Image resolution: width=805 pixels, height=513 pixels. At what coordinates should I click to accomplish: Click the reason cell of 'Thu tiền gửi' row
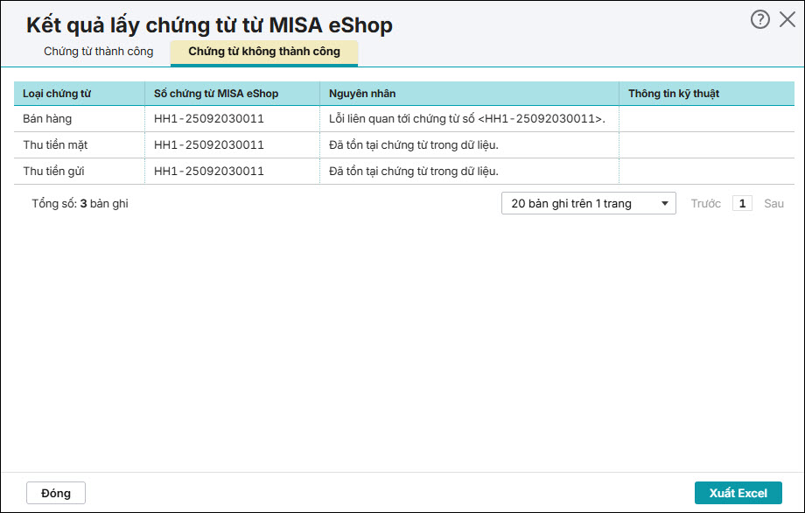coord(414,171)
